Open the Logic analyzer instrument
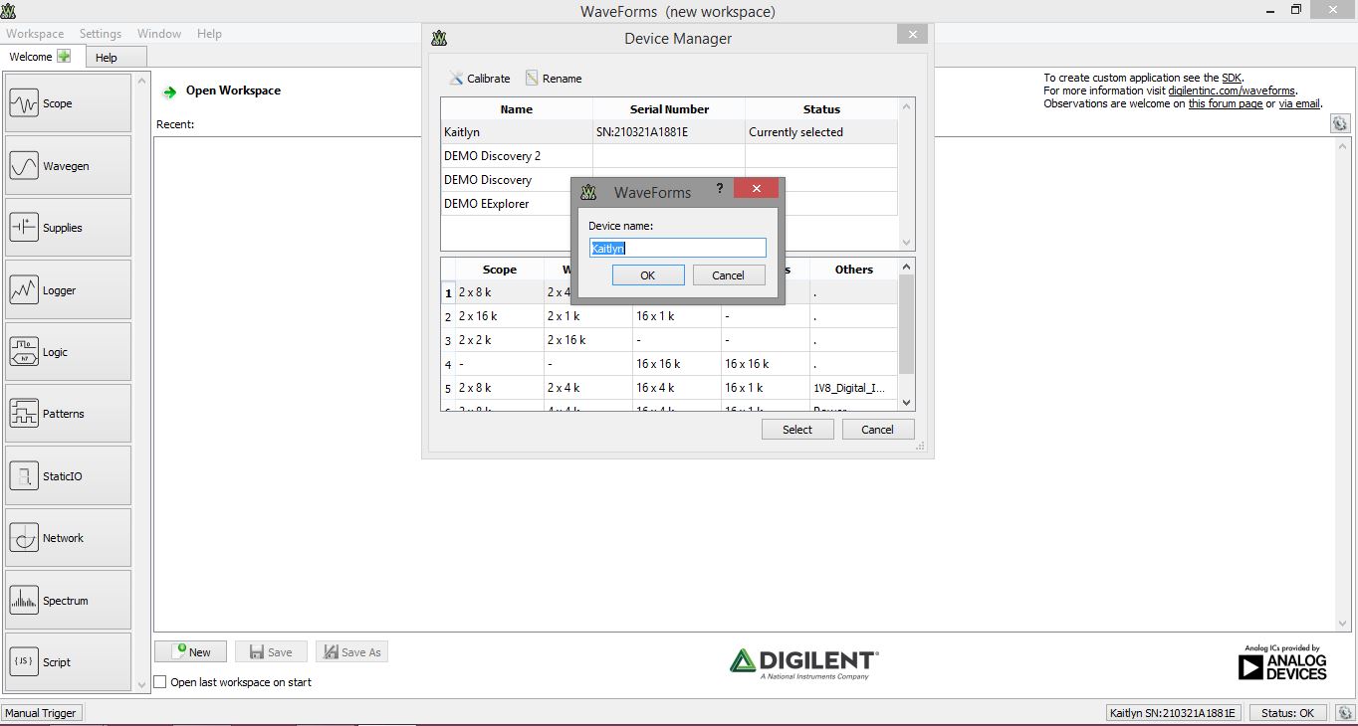 point(68,352)
